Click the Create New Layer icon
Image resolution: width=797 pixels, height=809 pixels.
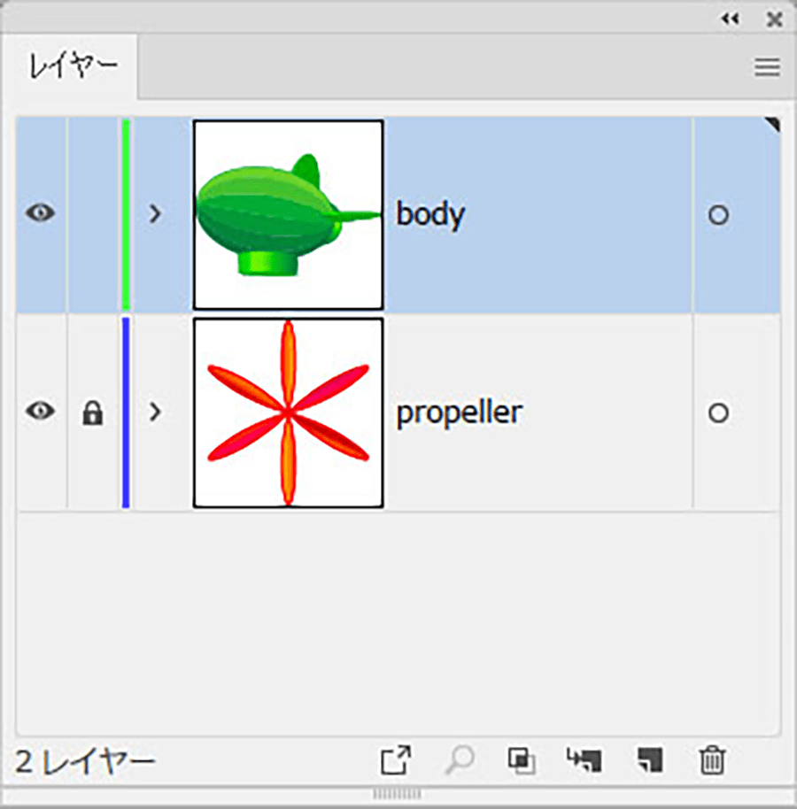pyautogui.click(x=650, y=760)
